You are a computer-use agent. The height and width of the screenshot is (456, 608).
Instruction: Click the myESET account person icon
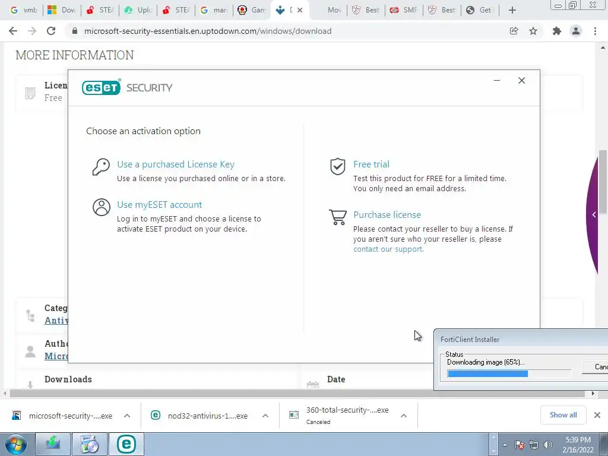click(x=101, y=207)
